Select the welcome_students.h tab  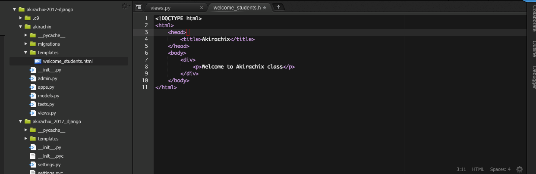(x=240, y=8)
